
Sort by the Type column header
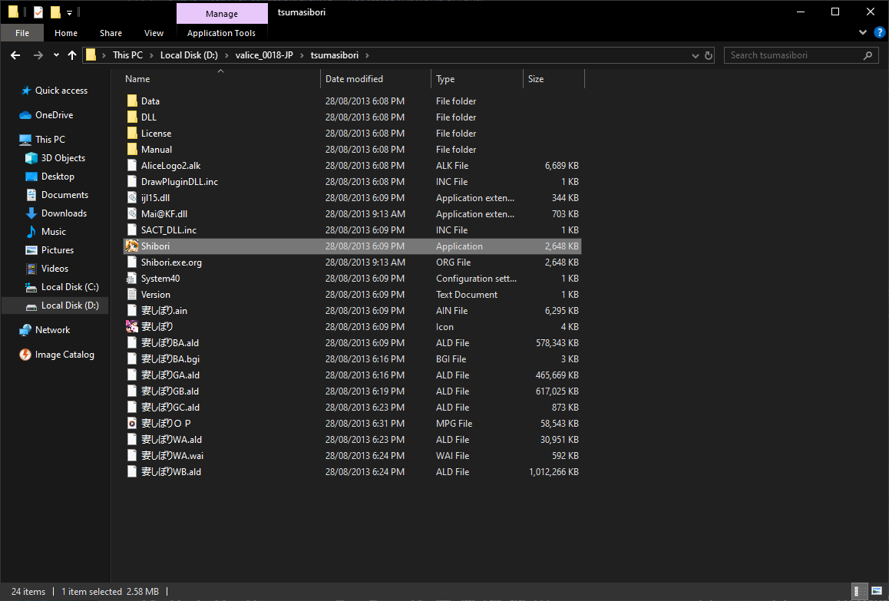477,79
